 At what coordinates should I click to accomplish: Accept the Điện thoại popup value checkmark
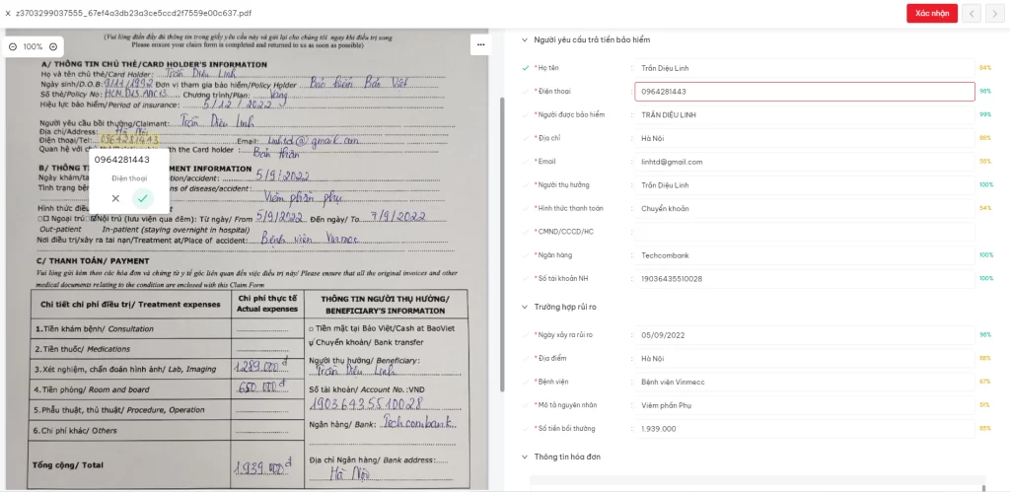[x=142, y=198]
